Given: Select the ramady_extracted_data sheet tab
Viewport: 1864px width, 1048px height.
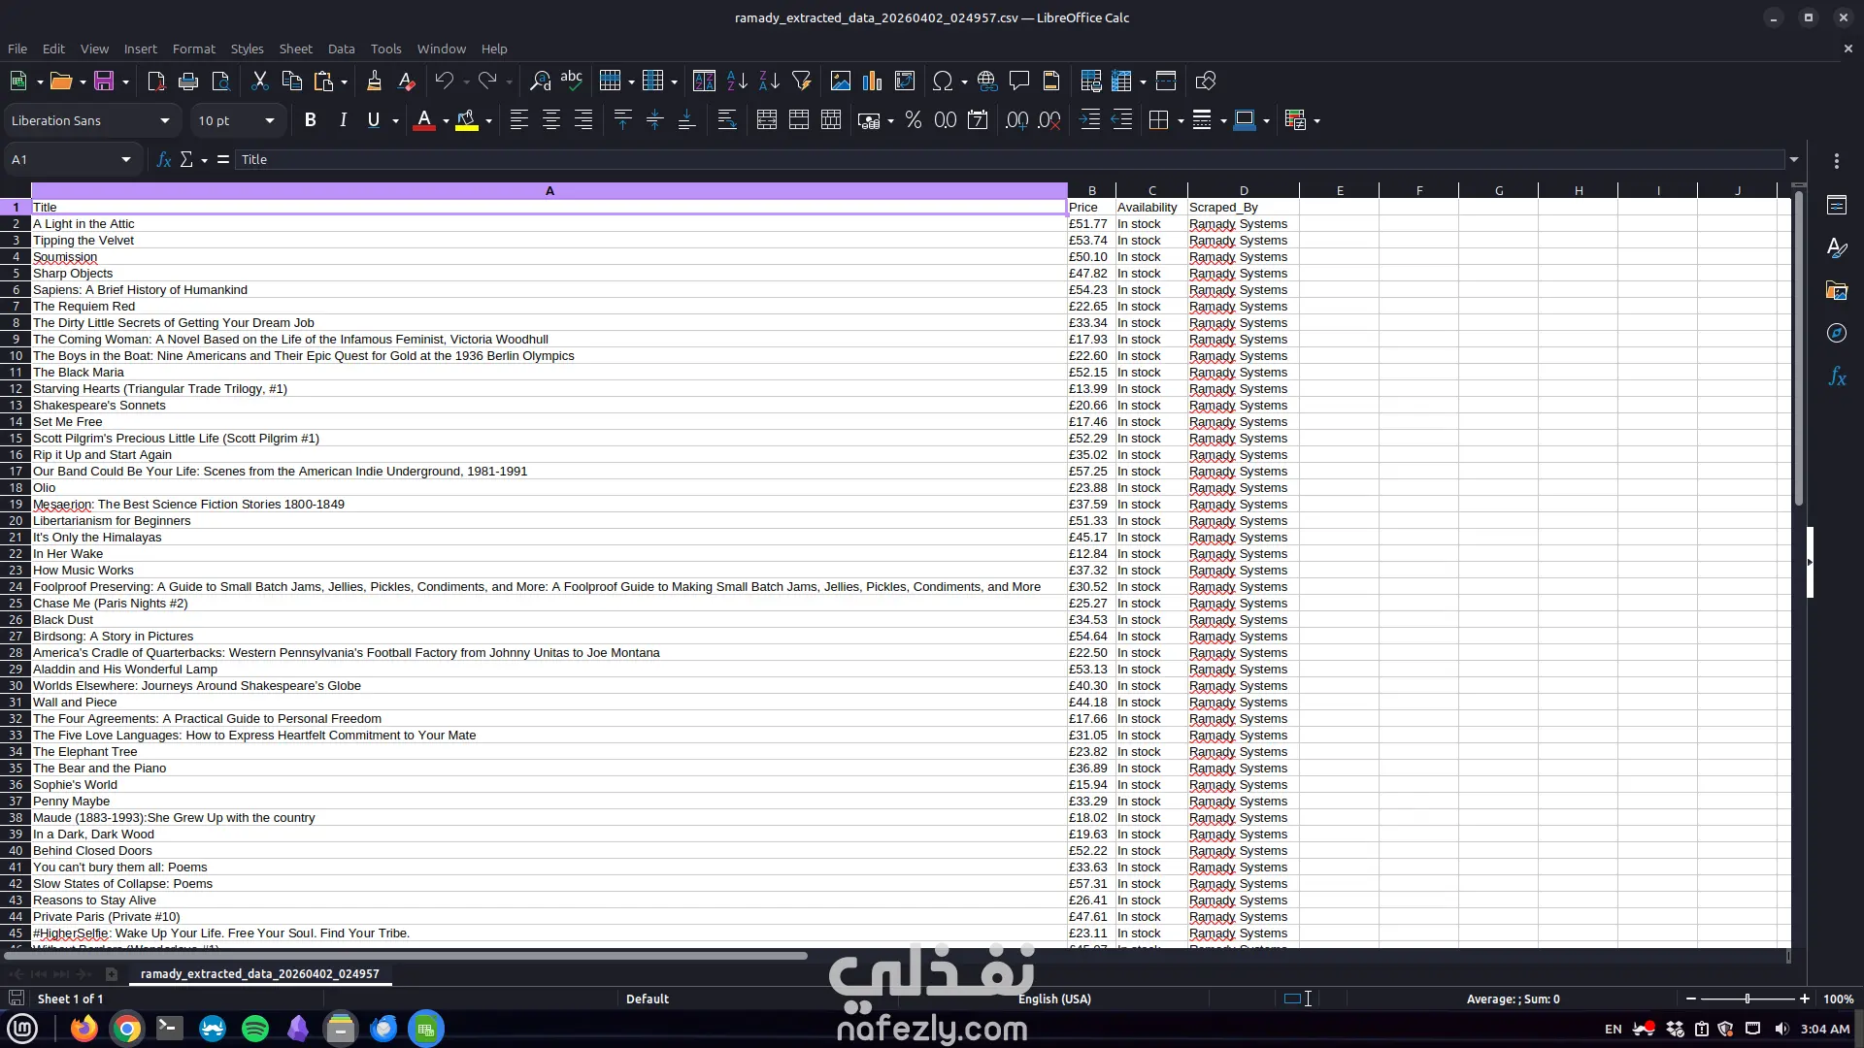Looking at the screenshot, I should (x=260, y=973).
